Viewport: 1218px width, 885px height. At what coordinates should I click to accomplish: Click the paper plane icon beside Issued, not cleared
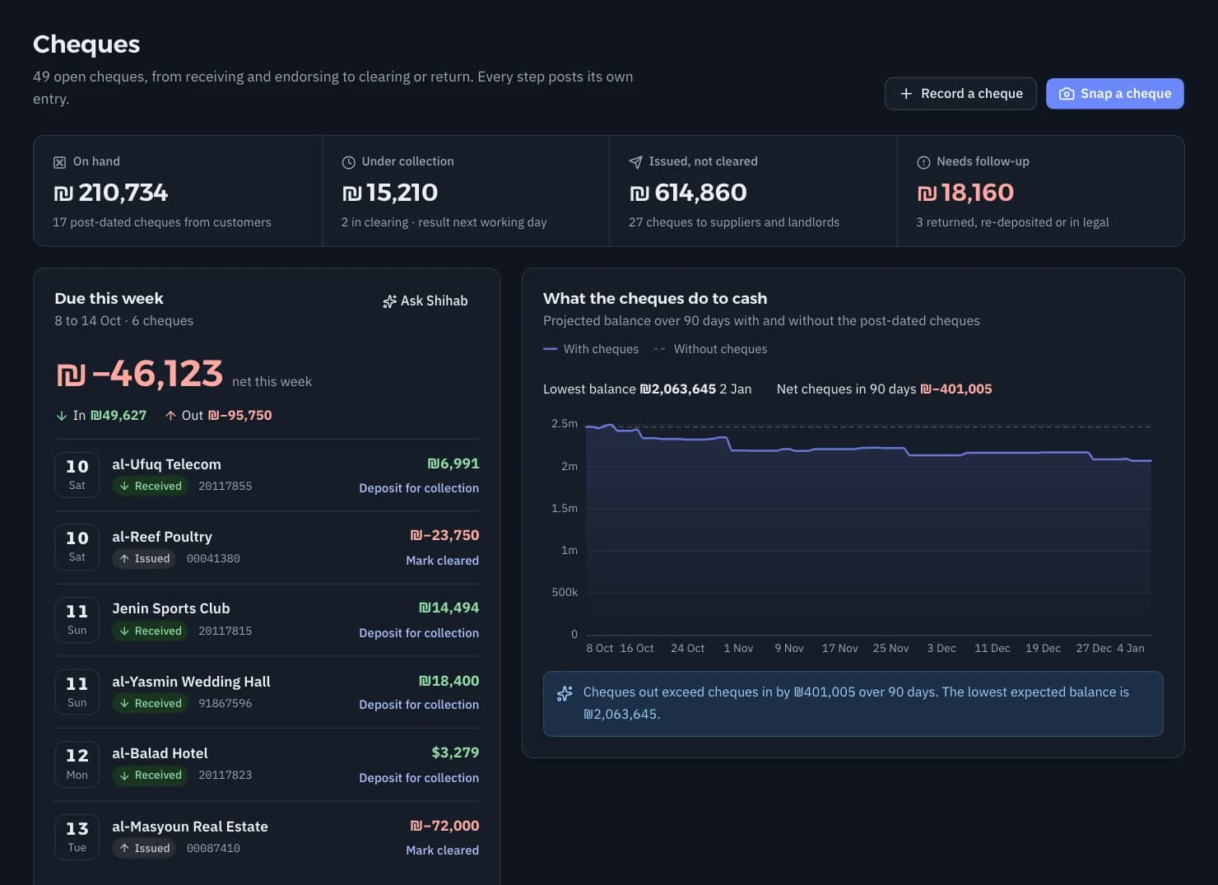[635, 162]
